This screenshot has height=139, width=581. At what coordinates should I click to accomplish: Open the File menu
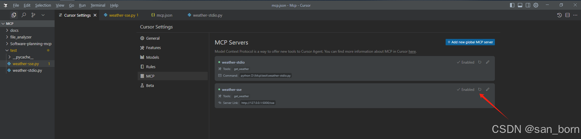[16, 5]
